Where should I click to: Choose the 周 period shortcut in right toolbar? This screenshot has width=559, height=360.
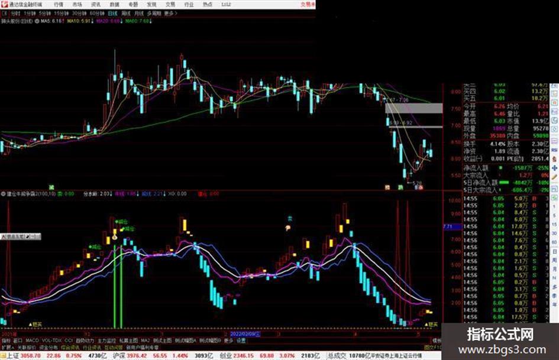point(554,261)
